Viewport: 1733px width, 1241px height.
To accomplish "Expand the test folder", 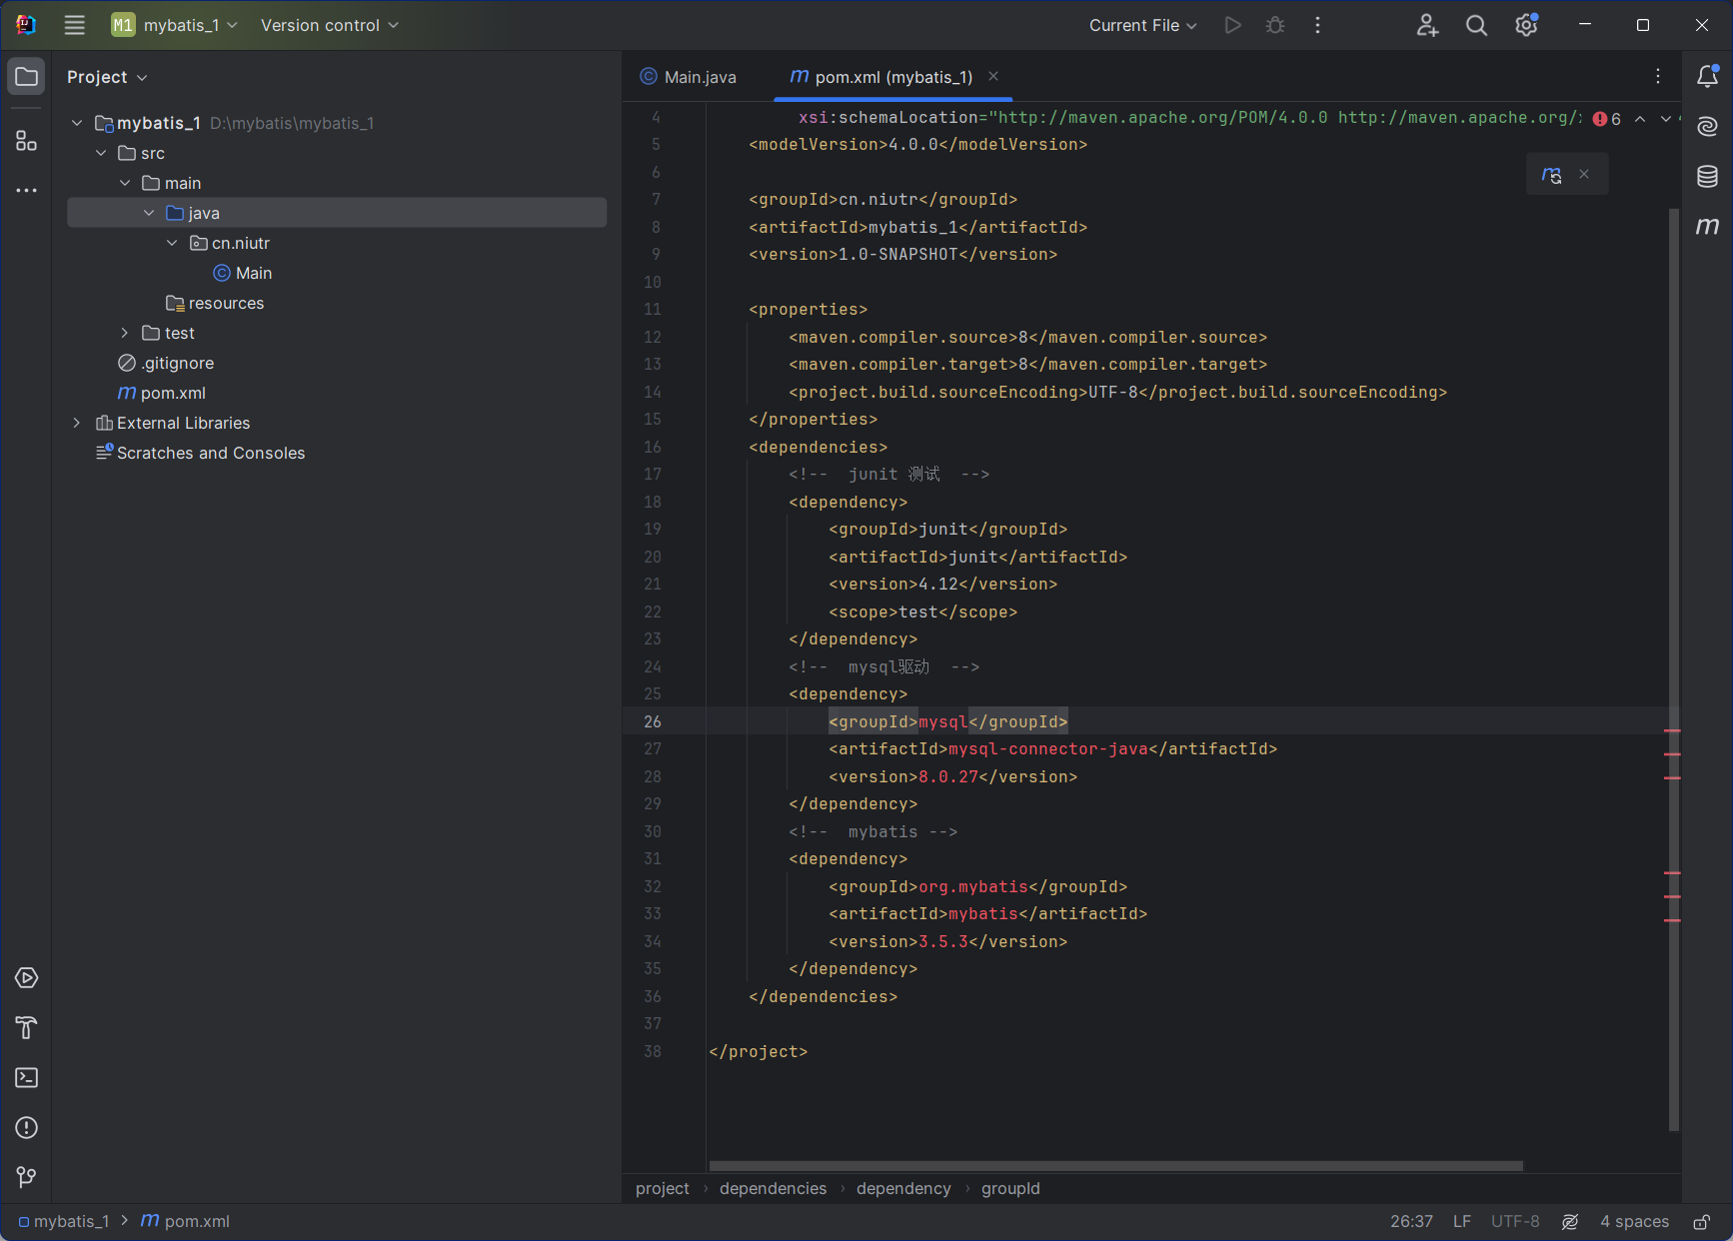I will [x=125, y=333].
